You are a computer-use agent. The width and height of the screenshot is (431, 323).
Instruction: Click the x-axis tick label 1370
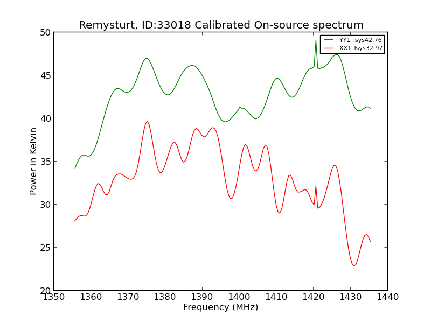point(128,297)
